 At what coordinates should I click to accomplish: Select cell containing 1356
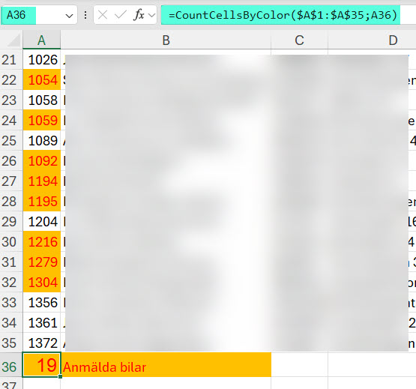42,302
